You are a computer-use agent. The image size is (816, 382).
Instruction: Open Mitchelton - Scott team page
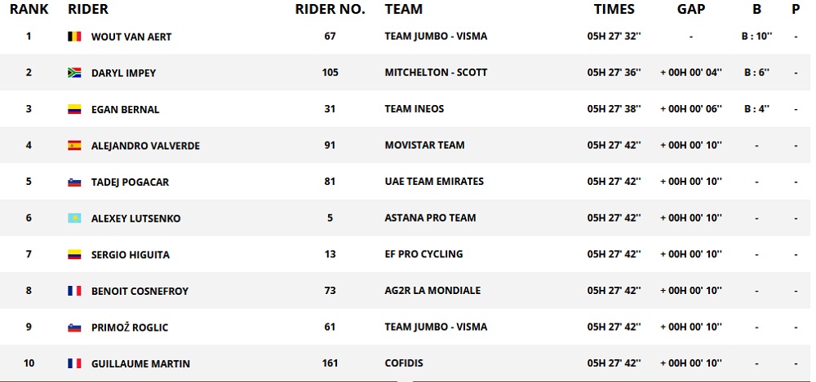click(436, 72)
